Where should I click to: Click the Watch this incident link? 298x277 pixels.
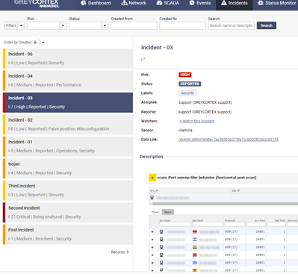tap(197, 121)
